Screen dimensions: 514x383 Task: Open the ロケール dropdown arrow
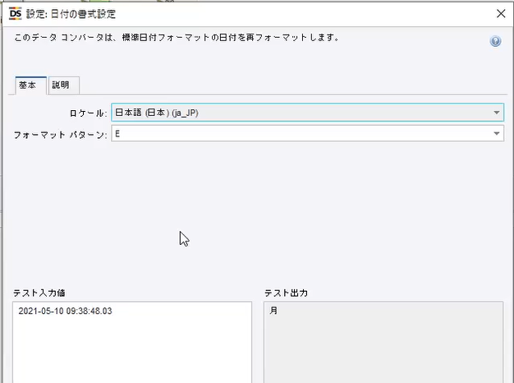pos(496,113)
